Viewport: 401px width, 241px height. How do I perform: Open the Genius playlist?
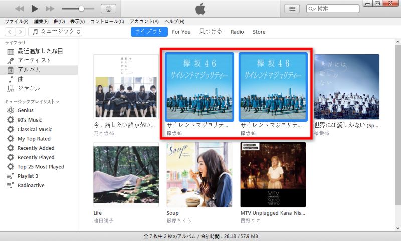point(25,110)
